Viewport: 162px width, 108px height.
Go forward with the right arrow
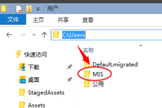23,35
